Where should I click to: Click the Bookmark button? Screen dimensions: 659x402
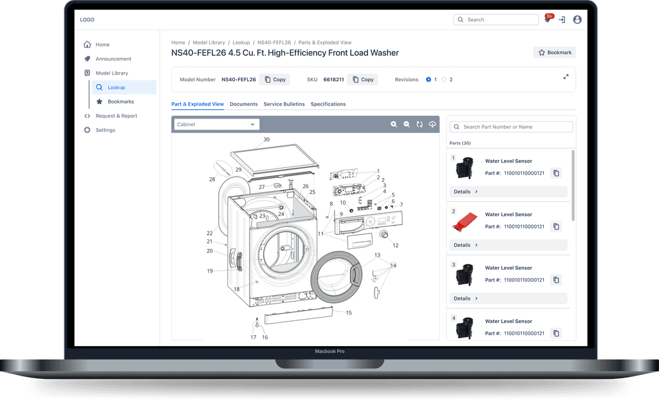click(x=555, y=53)
